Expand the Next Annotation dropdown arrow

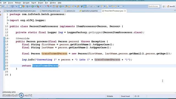coord(105,6)
